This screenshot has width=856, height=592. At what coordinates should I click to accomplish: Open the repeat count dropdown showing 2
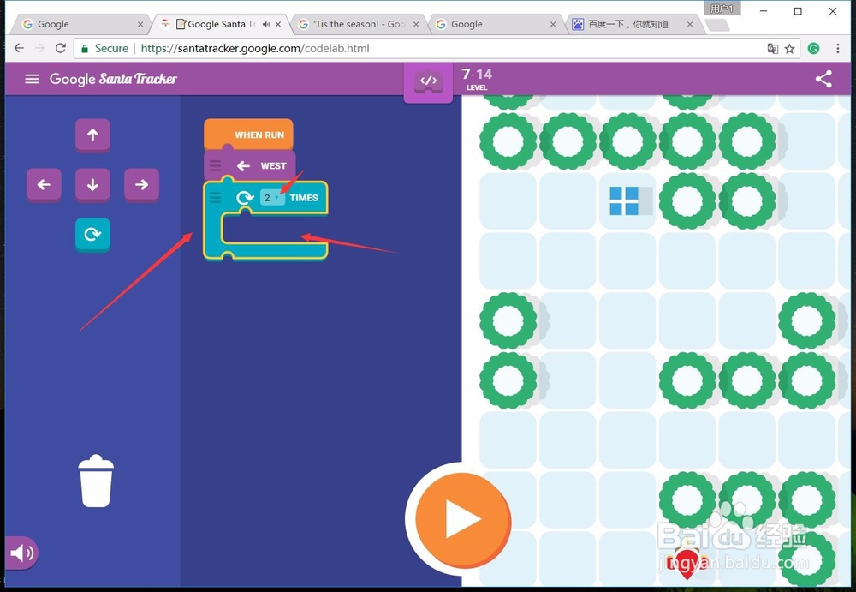click(x=272, y=198)
